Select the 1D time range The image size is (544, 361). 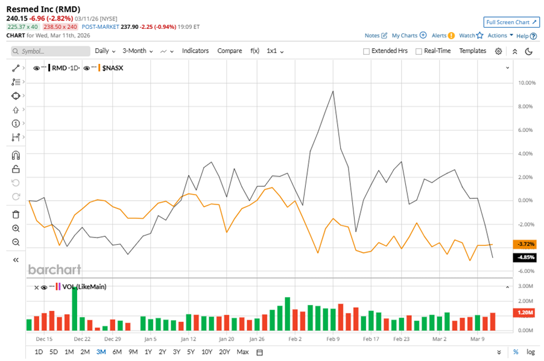[x=39, y=352]
